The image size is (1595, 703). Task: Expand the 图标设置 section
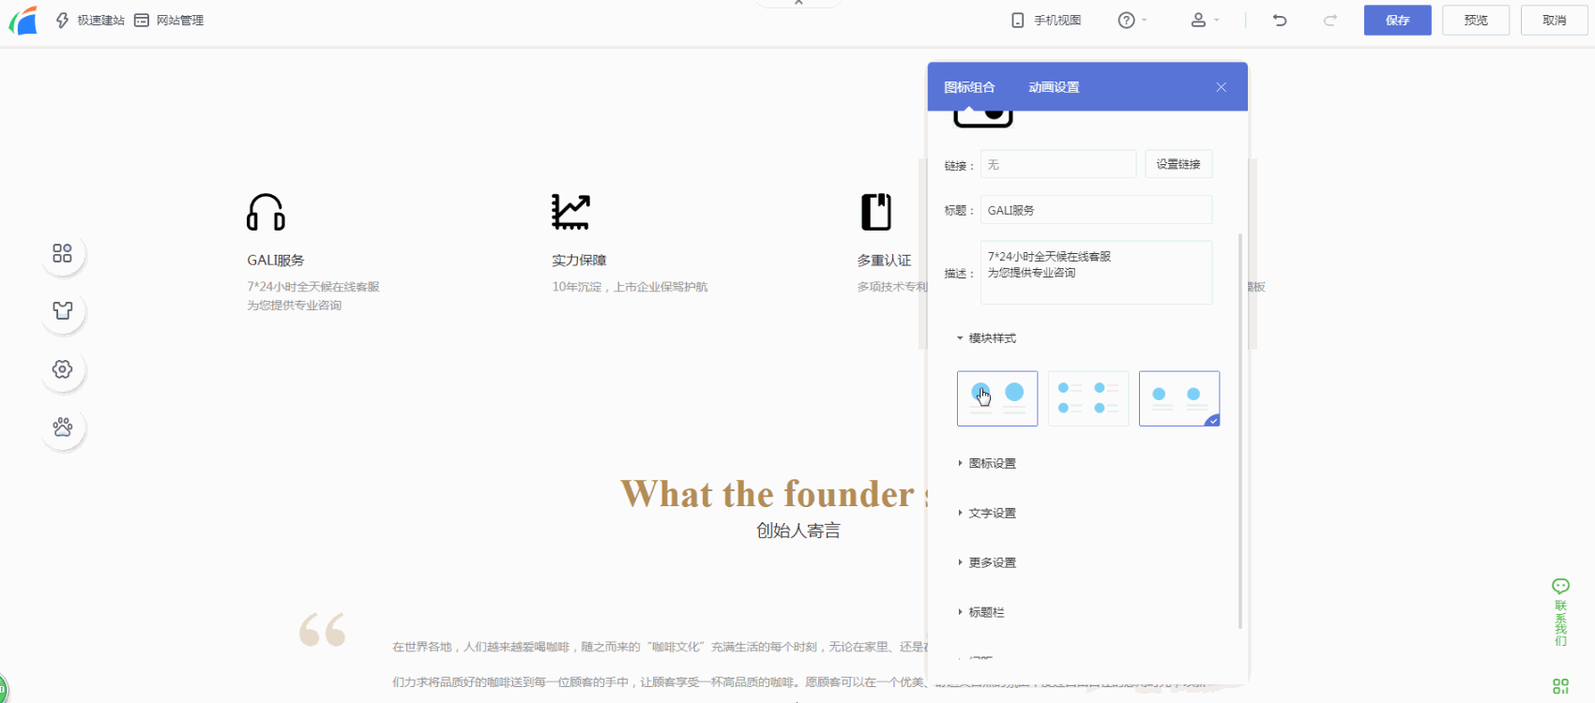[x=986, y=463]
